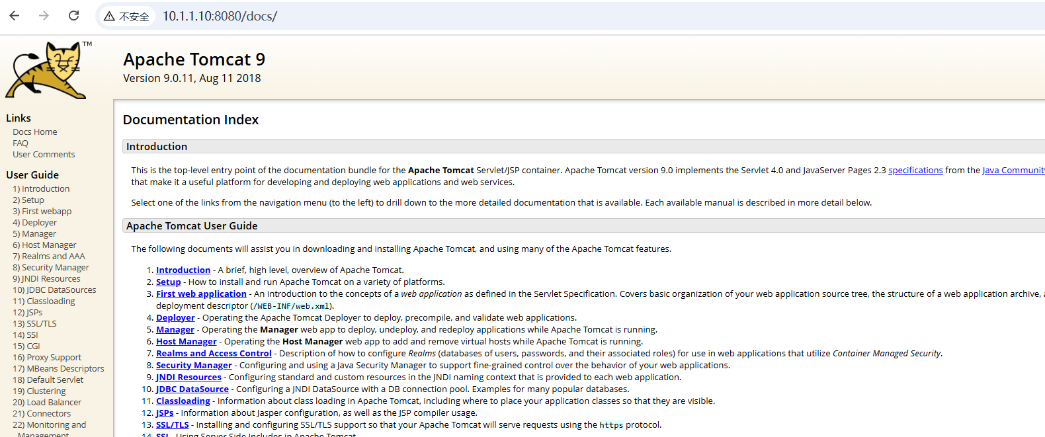Open Docs Home sidebar link
1045x437 pixels.
[x=35, y=132]
